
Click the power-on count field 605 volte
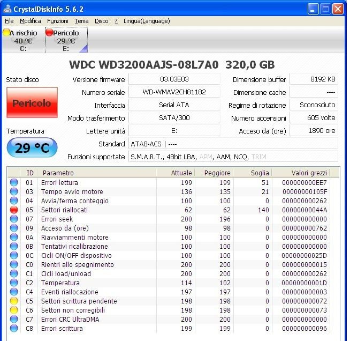(x=314, y=118)
